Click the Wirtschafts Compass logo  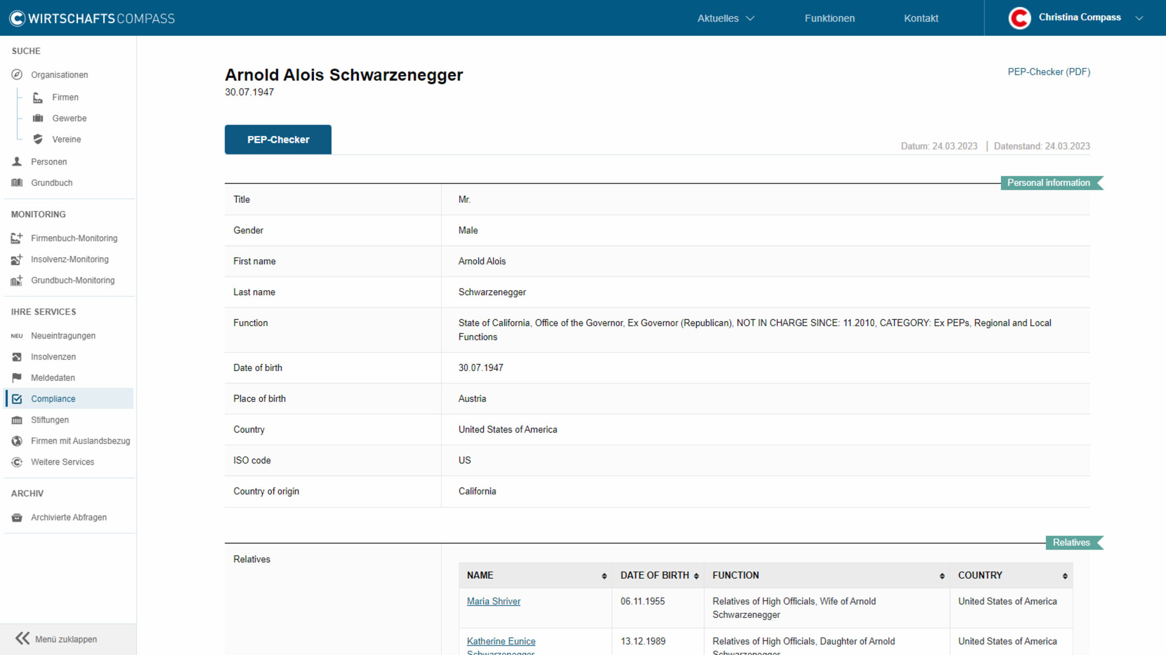[x=92, y=18]
